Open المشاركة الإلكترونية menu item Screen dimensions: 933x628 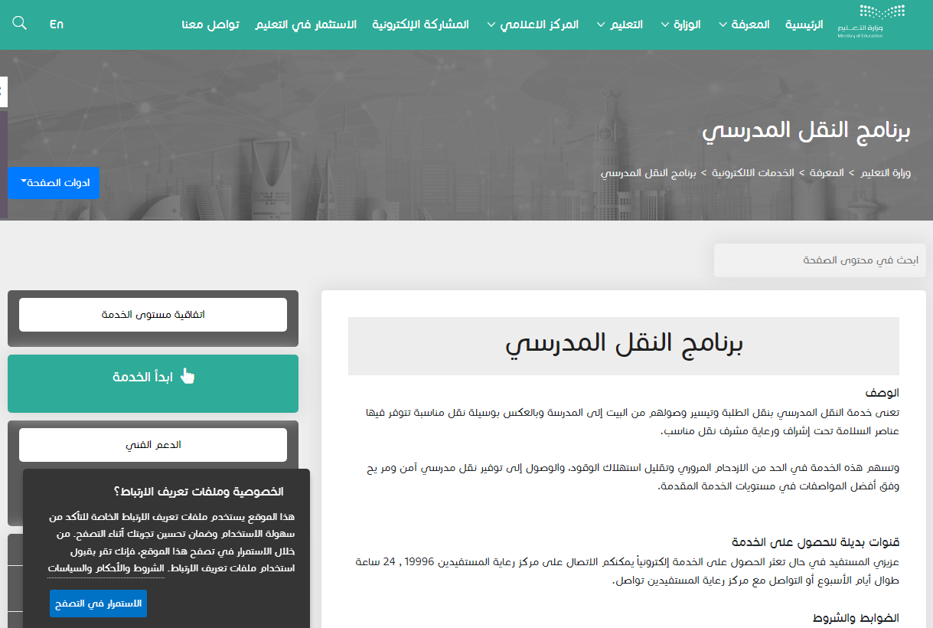pos(420,25)
